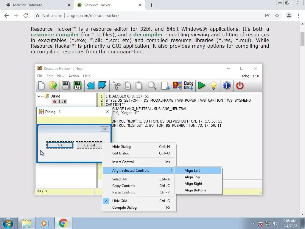Click the Open file folder icon
The height and width of the screenshot is (229, 305).
[53, 86]
